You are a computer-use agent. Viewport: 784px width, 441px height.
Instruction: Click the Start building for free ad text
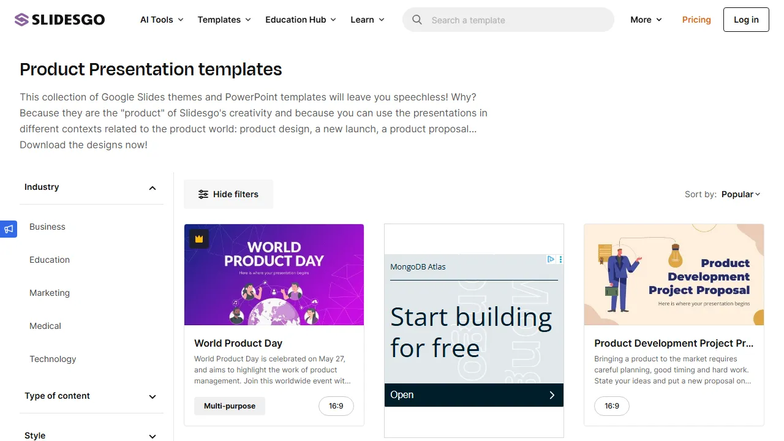point(472,333)
